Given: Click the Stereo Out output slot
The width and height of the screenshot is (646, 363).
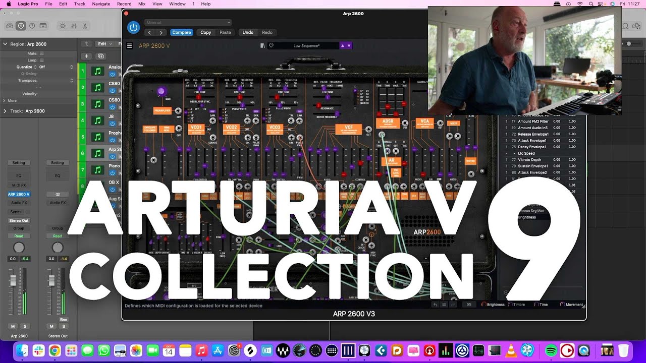Looking at the screenshot, I should coord(19,220).
